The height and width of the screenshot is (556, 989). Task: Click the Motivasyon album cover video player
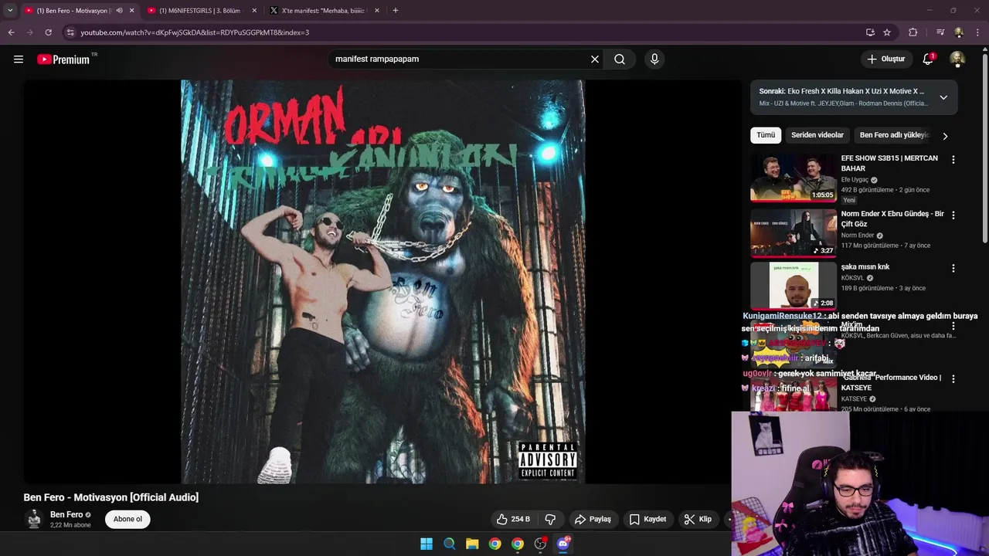point(383,282)
